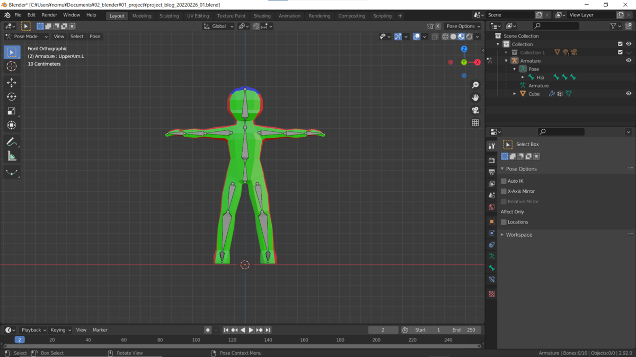Activate the Annotate pencil tool
The image size is (636, 357).
point(12,141)
